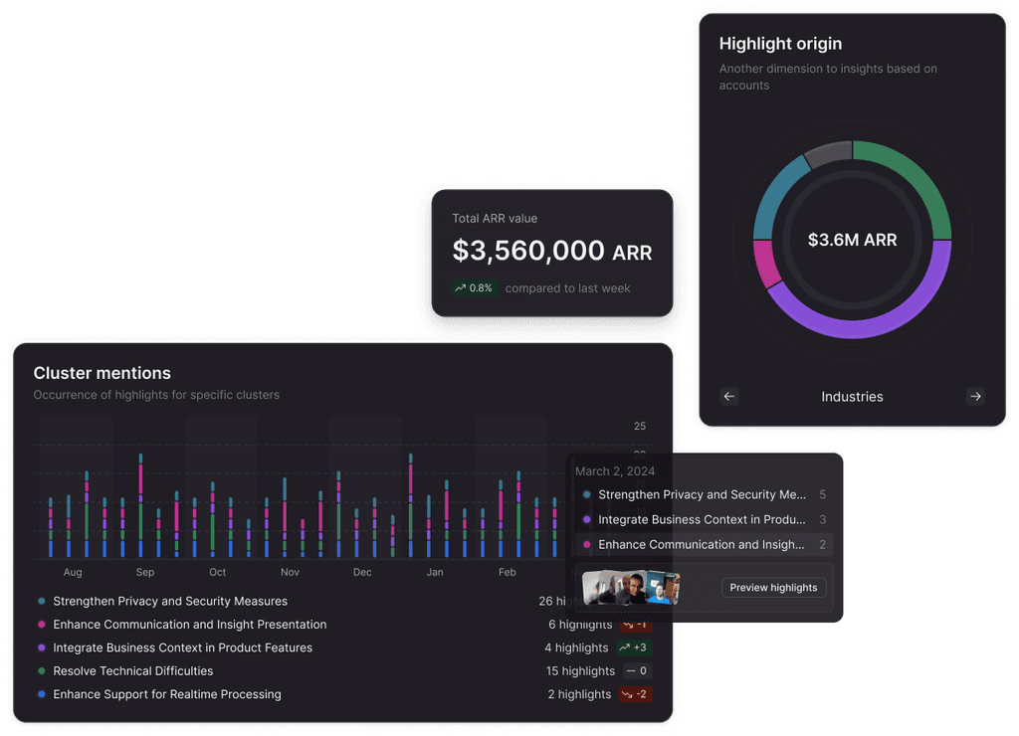1019x736 pixels.
Task: Toggle visibility of Strengthen Privacy and Security Measures
Action: (x=169, y=601)
